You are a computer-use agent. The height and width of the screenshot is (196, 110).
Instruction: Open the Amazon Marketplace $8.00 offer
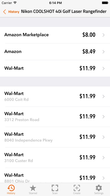click(55, 35)
